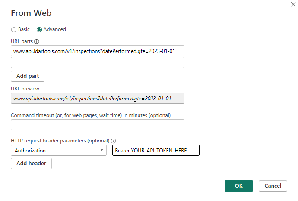Confirm the dialog with OK
This screenshot has width=298, height=201.
click(x=238, y=186)
